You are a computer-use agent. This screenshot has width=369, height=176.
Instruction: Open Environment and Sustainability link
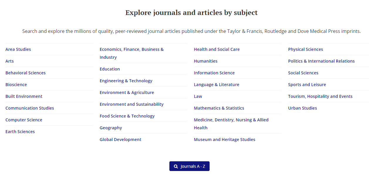click(132, 104)
